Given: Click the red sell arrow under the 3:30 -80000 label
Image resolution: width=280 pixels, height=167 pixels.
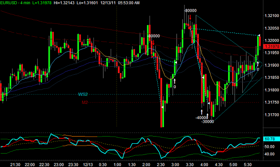Looking at the screenshot, I should (x=190, y=17).
